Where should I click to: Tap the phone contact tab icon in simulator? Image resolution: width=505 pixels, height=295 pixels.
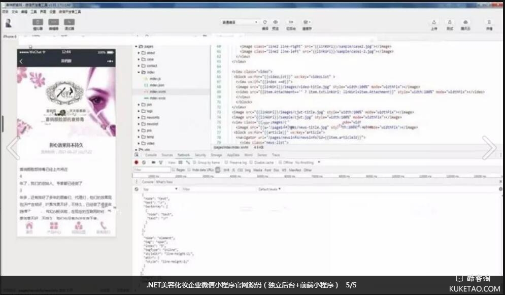pyautogui.click(x=103, y=226)
